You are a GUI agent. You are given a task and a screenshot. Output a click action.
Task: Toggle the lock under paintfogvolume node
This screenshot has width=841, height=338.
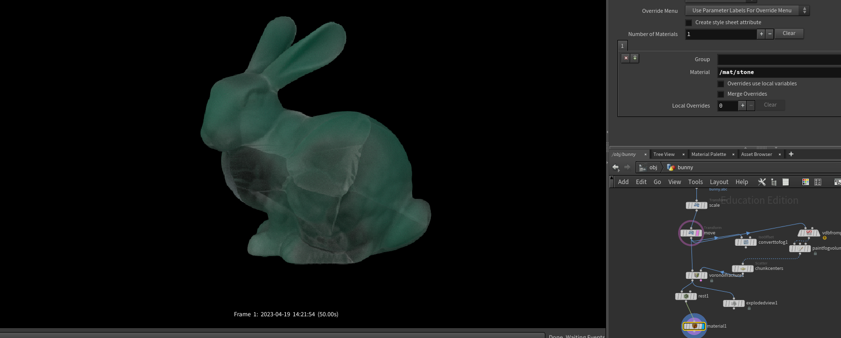point(815,254)
